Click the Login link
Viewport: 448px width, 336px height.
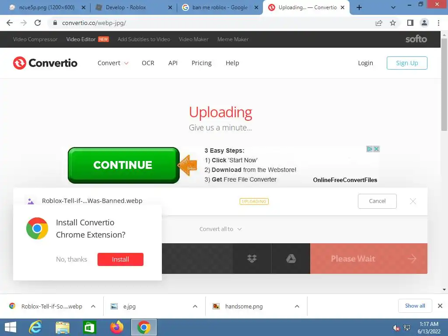coord(365,63)
